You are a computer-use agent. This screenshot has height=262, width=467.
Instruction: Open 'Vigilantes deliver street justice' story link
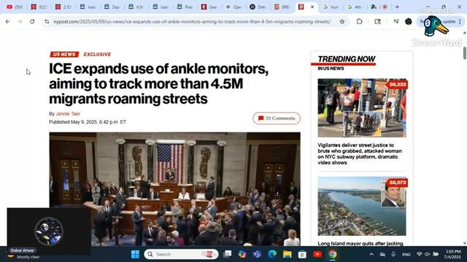click(359, 154)
